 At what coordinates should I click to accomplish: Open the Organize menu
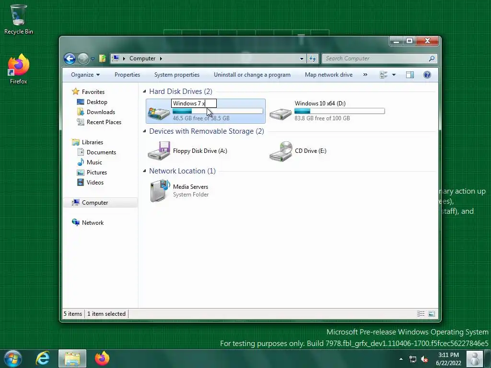pyautogui.click(x=85, y=75)
